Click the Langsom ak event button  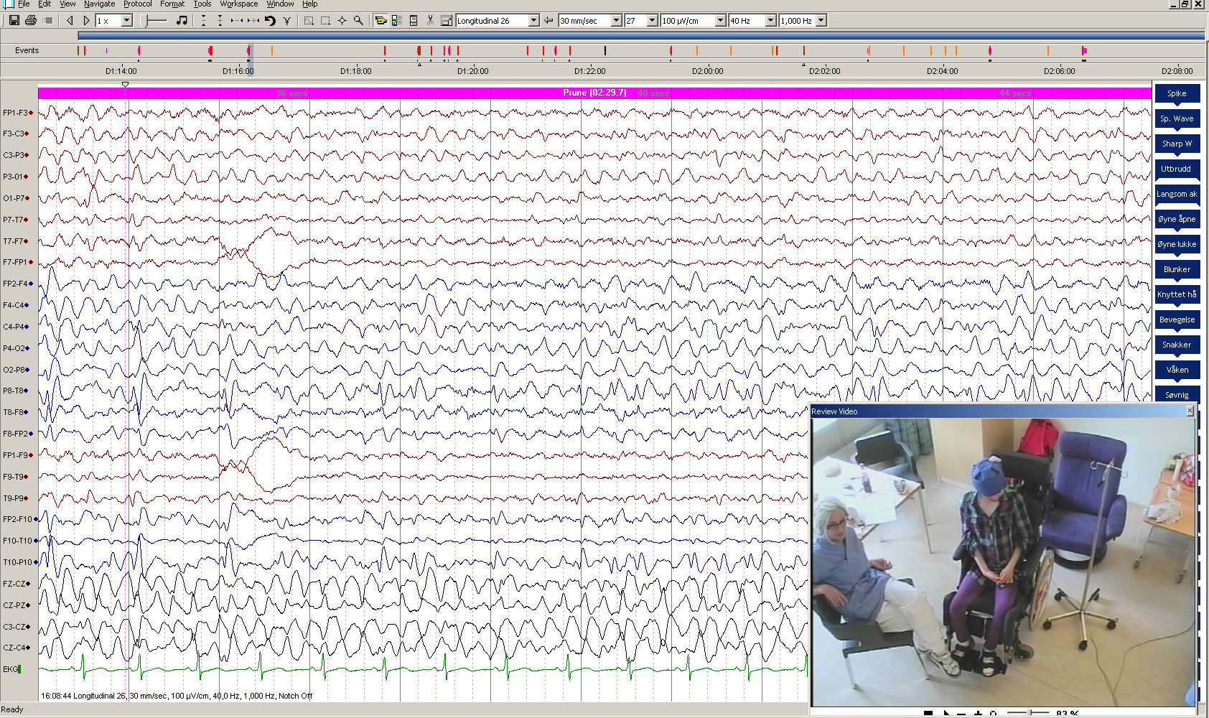(x=1177, y=194)
